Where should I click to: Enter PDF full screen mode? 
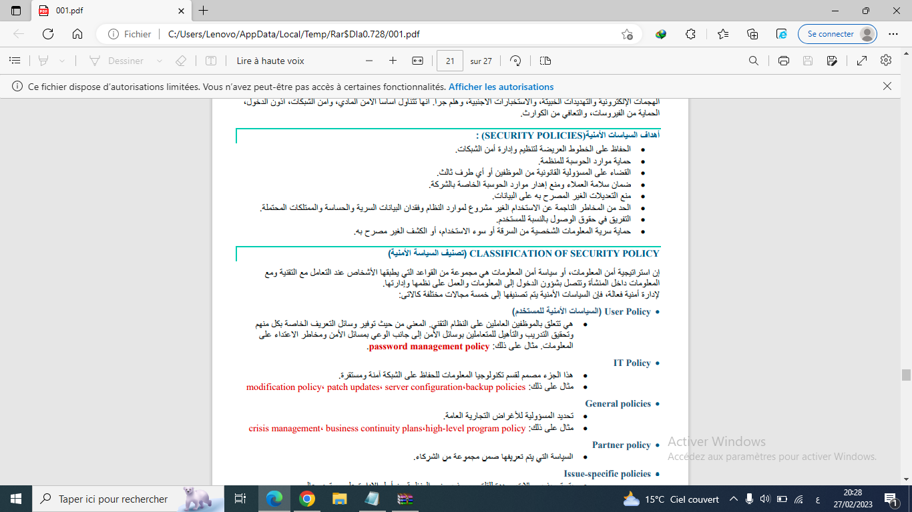tap(862, 61)
